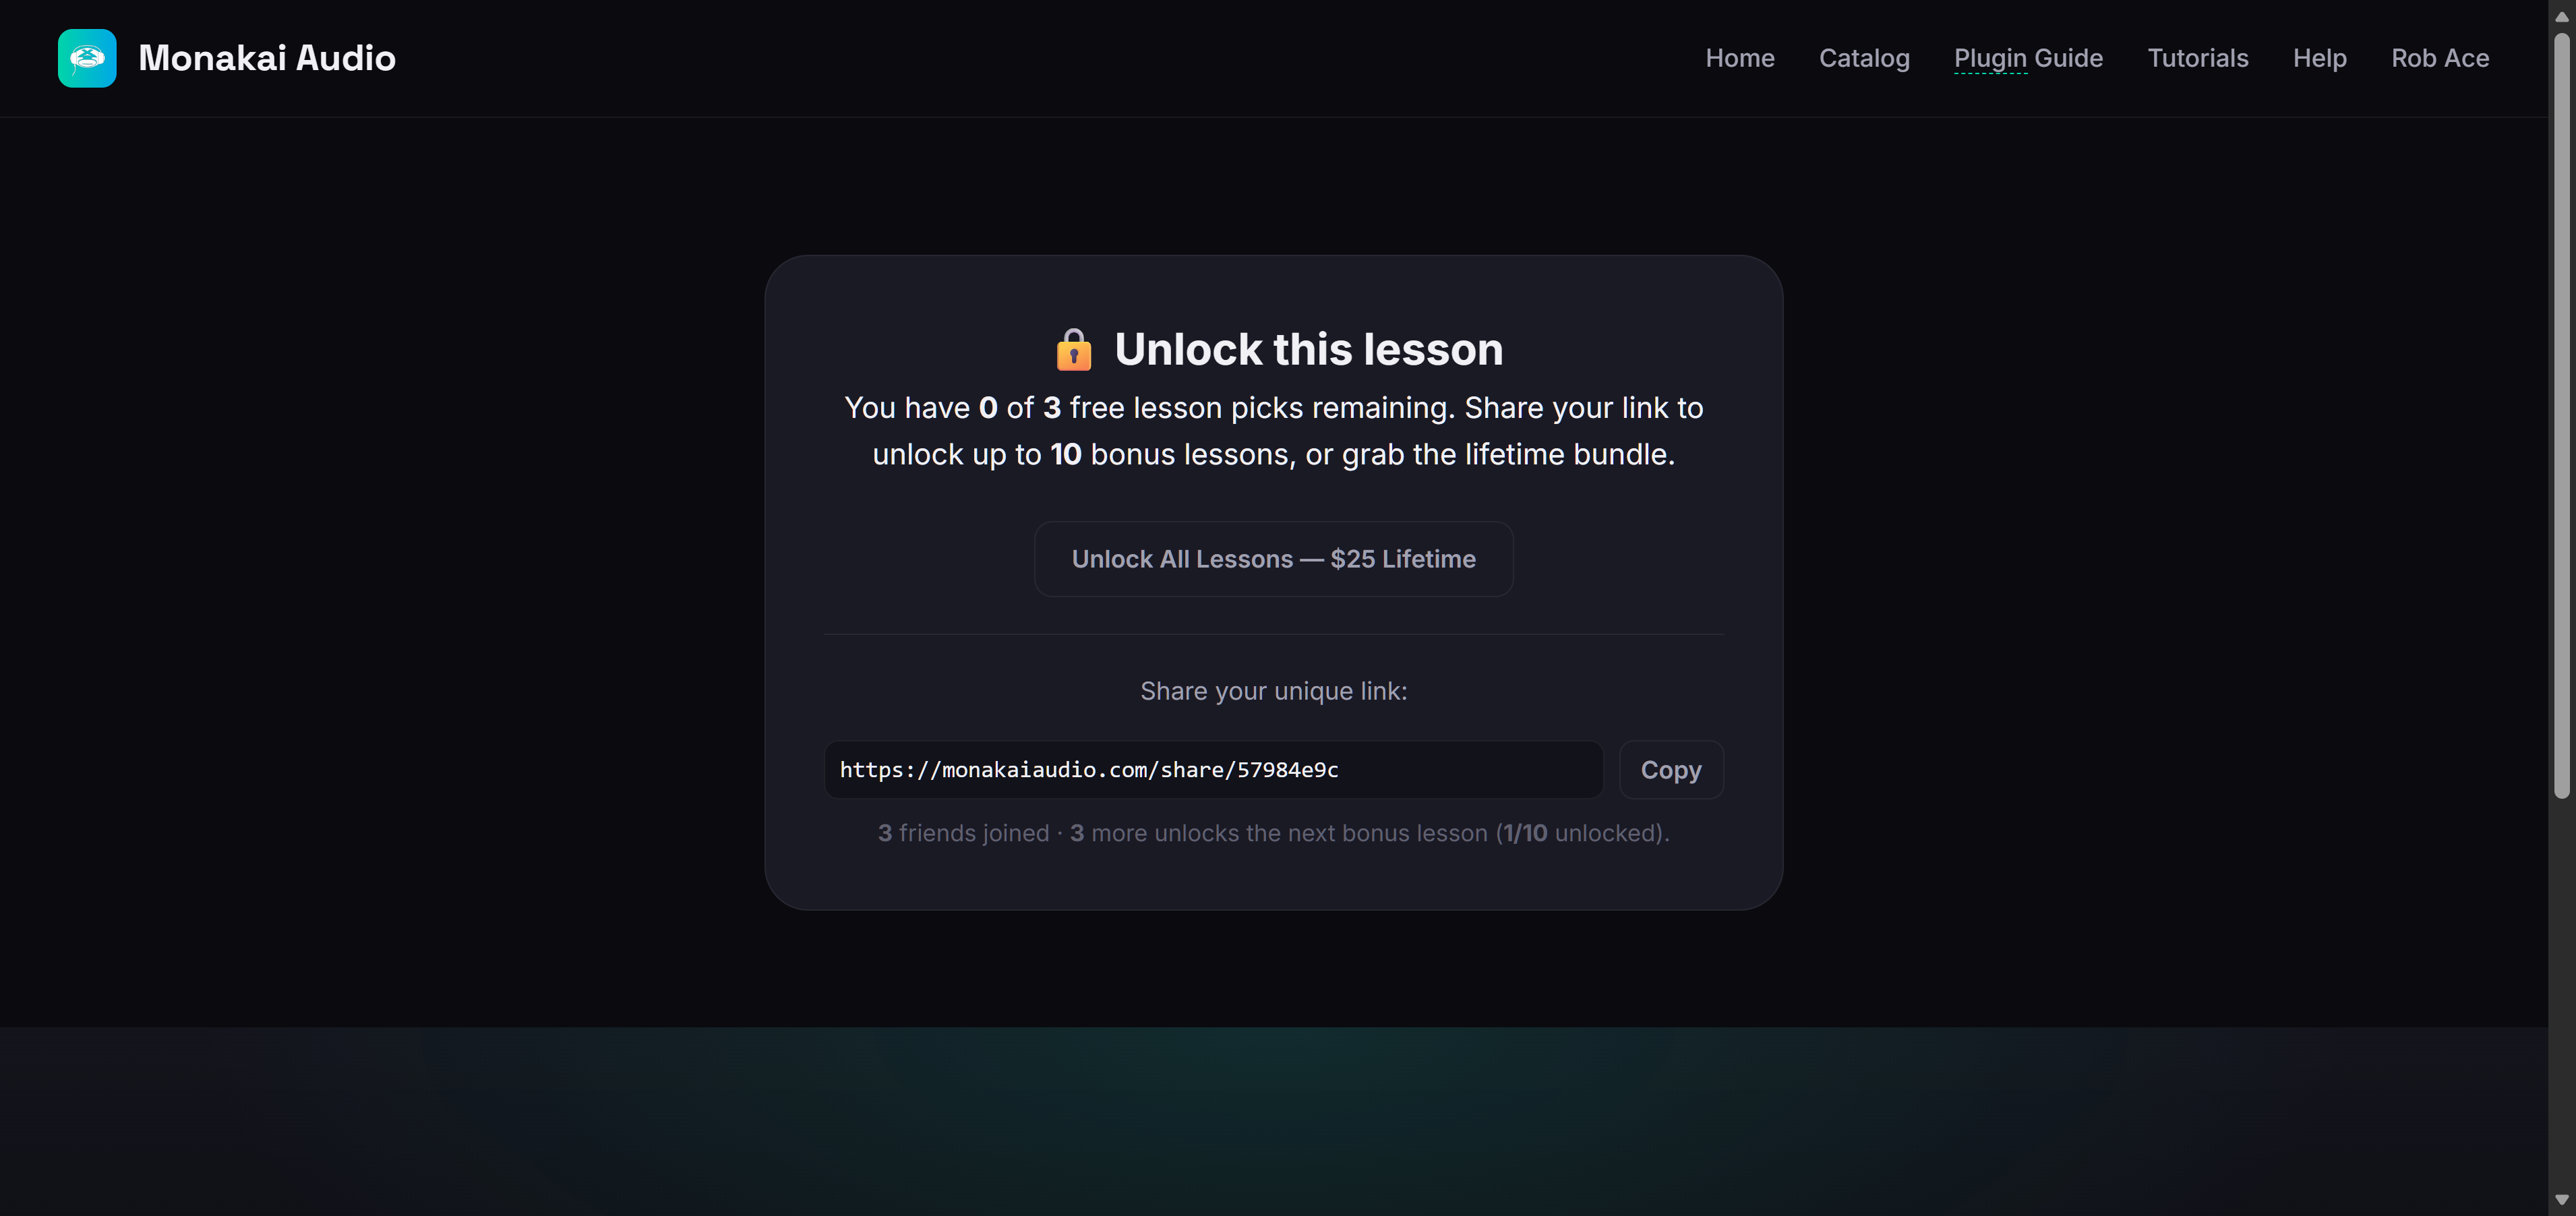This screenshot has width=2576, height=1216.
Task: Copy the unique share link
Action: (1671, 770)
